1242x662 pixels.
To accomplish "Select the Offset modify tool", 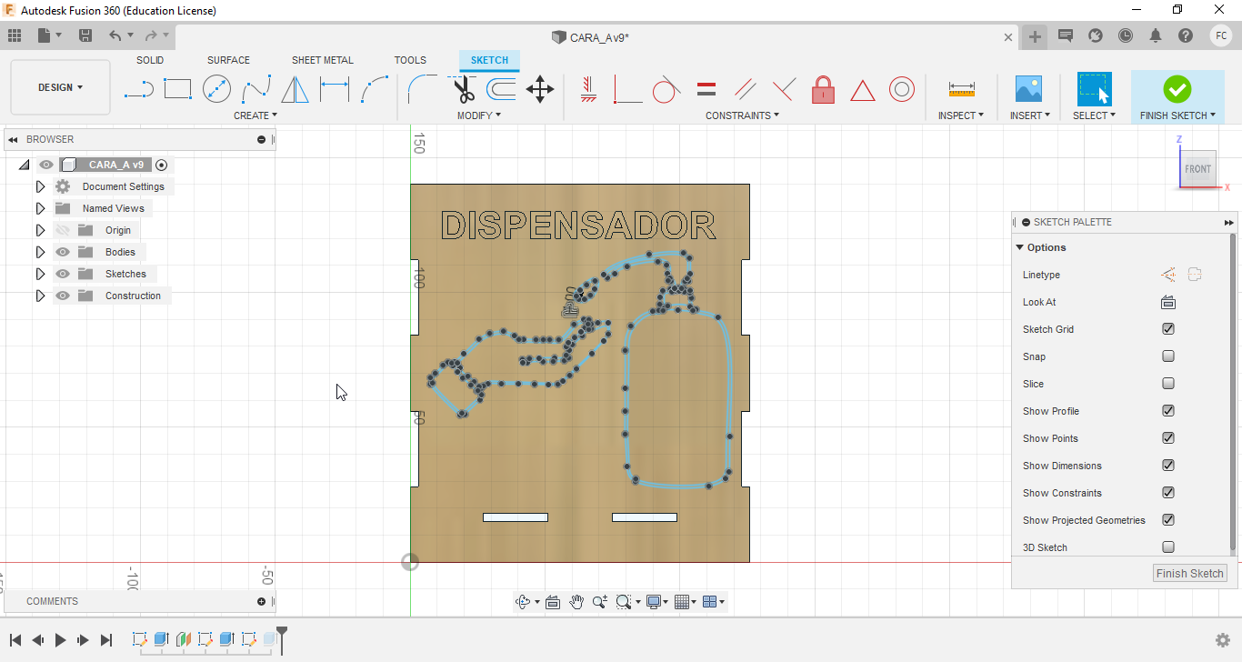I will click(502, 89).
